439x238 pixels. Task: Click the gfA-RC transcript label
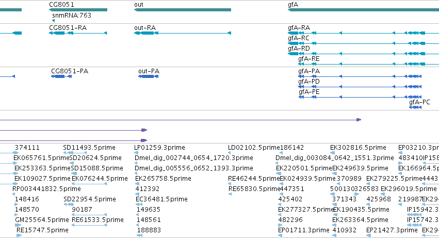299,38
